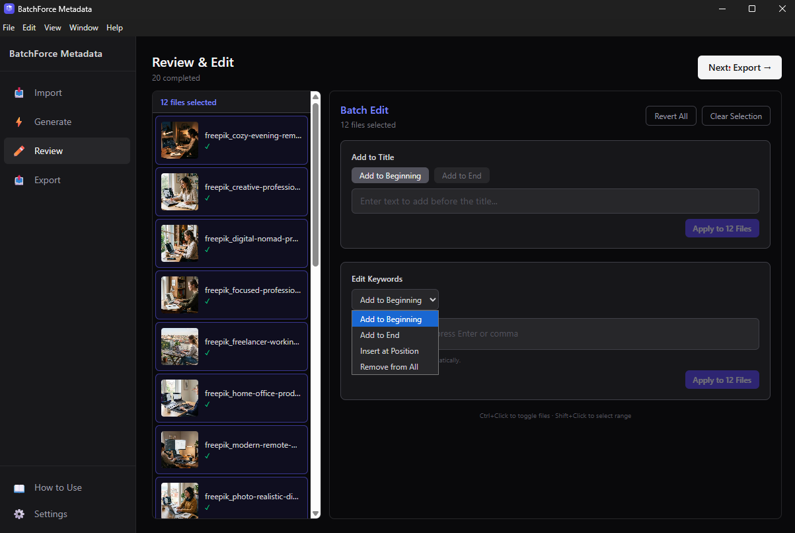Enable Add to Beginning title mode

coord(390,175)
